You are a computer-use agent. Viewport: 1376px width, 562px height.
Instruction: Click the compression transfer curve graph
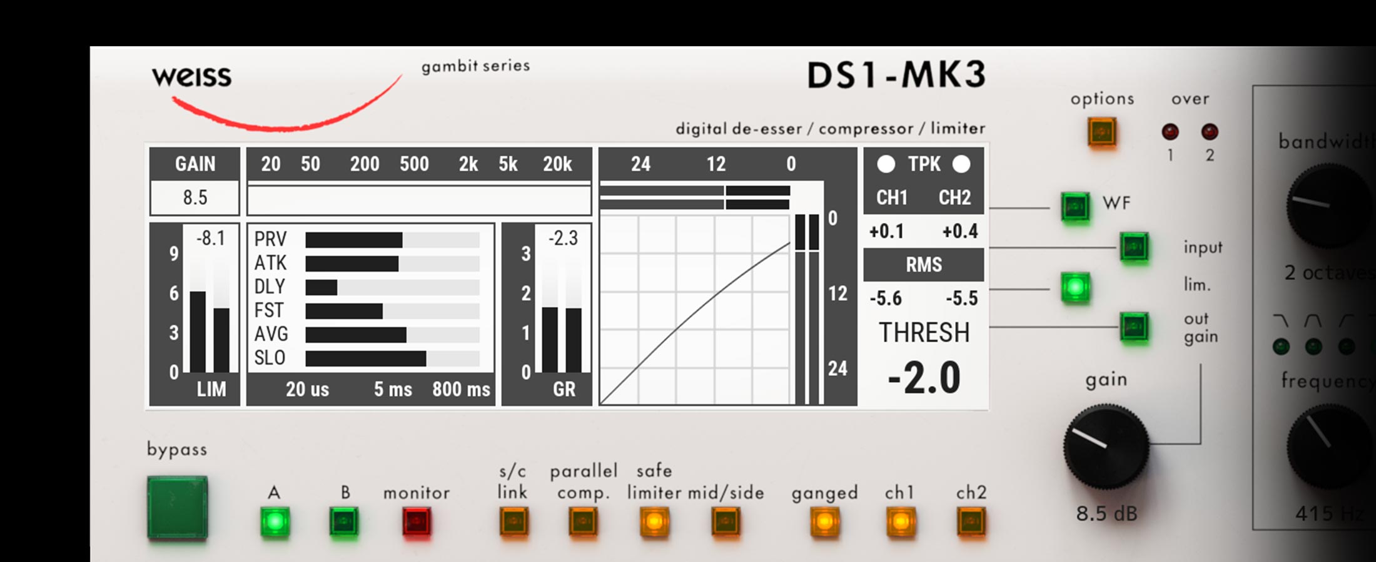coord(695,310)
